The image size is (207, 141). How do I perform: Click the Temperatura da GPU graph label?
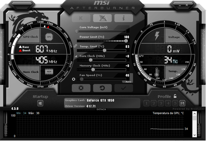coord(168,113)
